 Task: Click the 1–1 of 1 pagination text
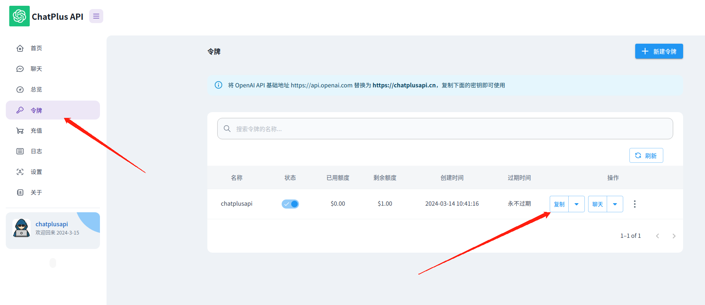pos(631,236)
